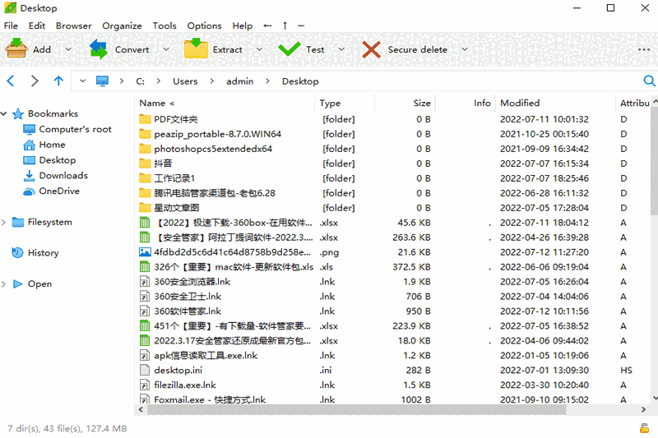Click the Convert toolbar icon
The image size is (658, 438).
click(x=99, y=49)
